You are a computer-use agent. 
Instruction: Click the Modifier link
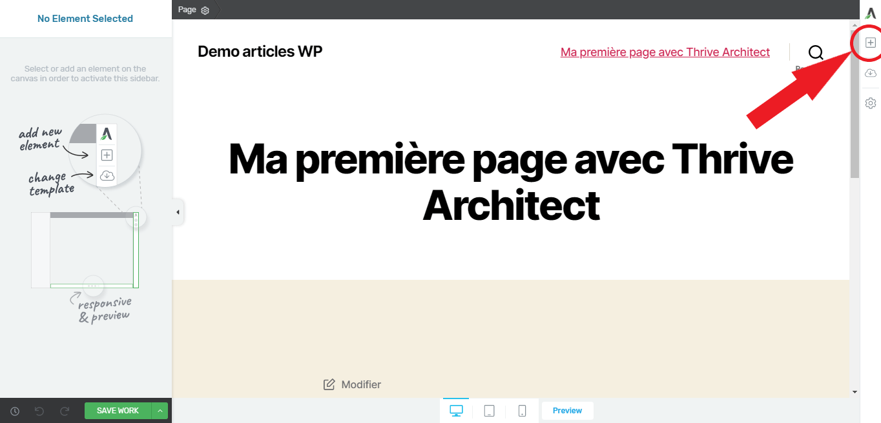(x=361, y=384)
